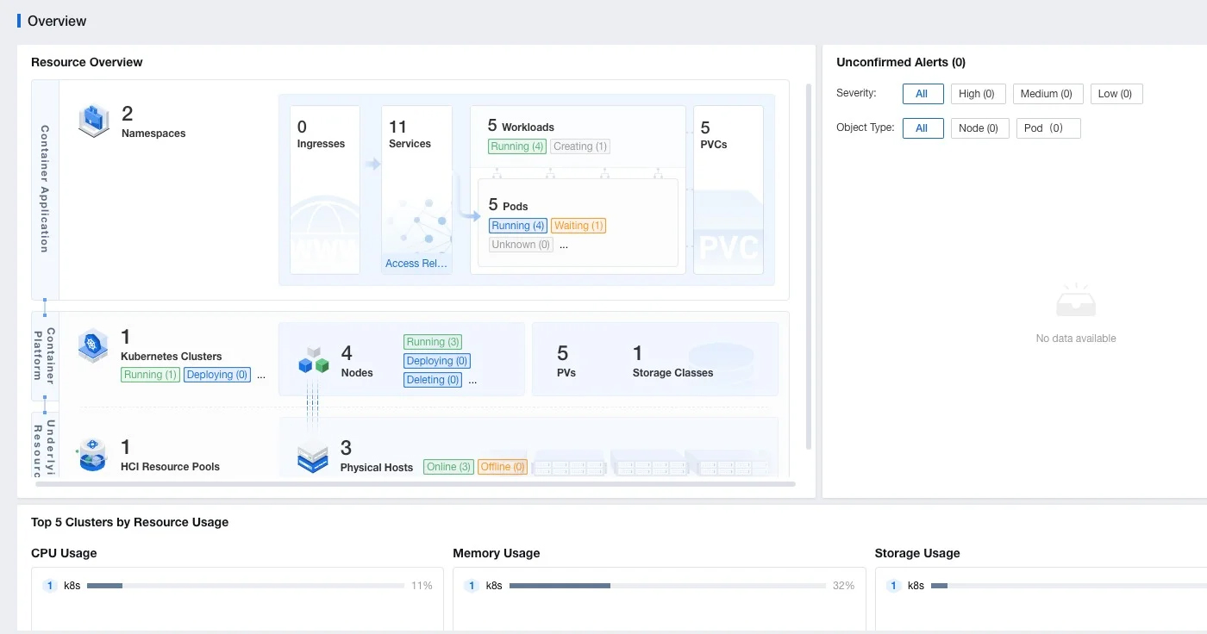Switch to Node (0) object type tab
The height and width of the screenshot is (634, 1207).
click(979, 128)
